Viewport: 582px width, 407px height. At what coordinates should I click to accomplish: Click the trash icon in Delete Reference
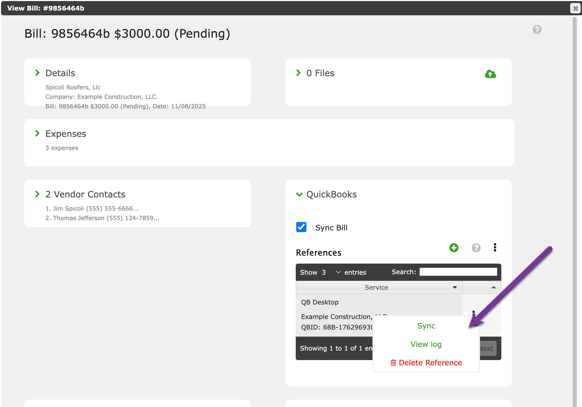point(393,363)
